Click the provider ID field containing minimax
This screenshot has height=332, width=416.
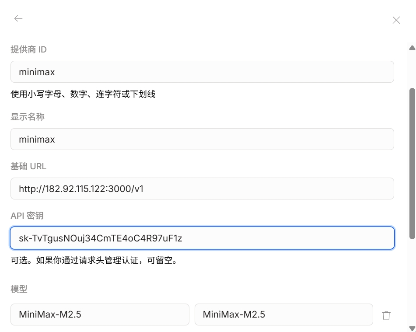pyautogui.click(x=202, y=72)
